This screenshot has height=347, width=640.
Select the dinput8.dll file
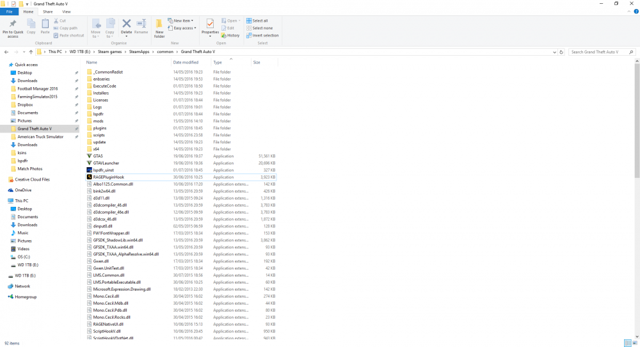102,226
